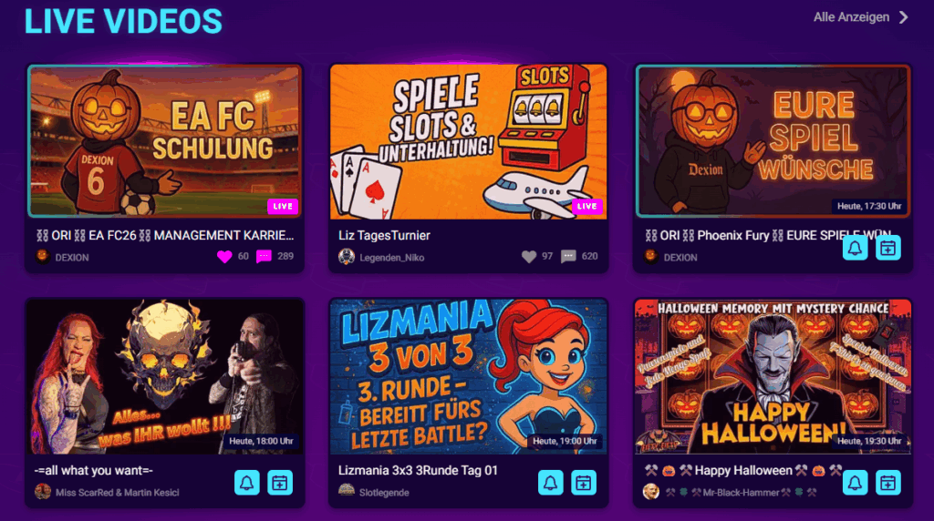This screenshot has width=934, height=521.
Task: Click bell icon on Happy Halloween stream
Action: coord(855,483)
